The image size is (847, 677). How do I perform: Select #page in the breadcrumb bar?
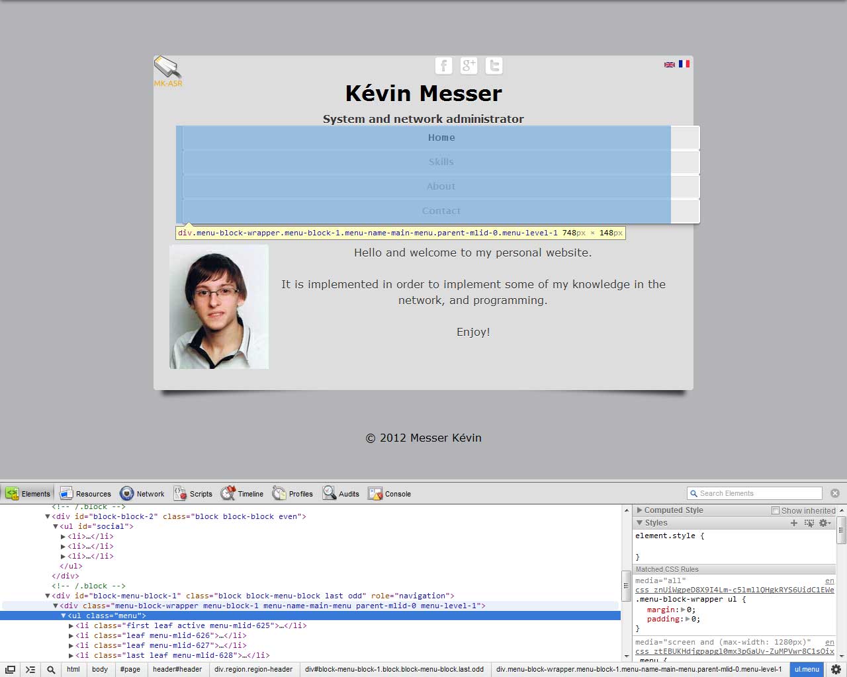130,669
